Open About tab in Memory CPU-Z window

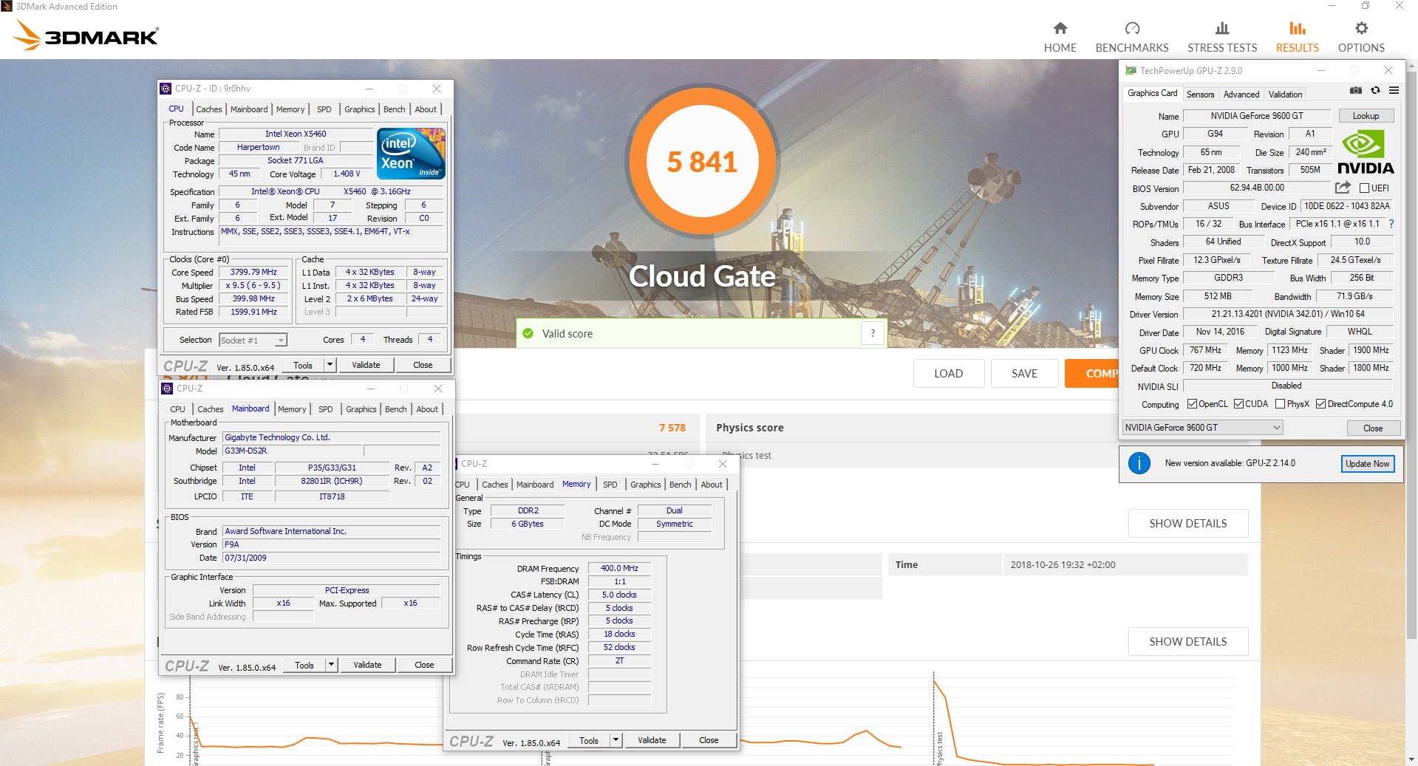[x=712, y=485]
